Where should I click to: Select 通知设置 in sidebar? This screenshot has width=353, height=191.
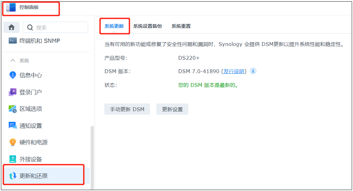[47, 126]
